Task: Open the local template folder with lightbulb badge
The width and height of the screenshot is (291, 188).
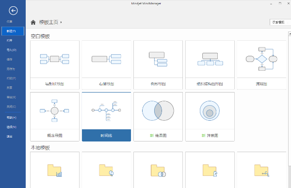Action: [x=106, y=170]
